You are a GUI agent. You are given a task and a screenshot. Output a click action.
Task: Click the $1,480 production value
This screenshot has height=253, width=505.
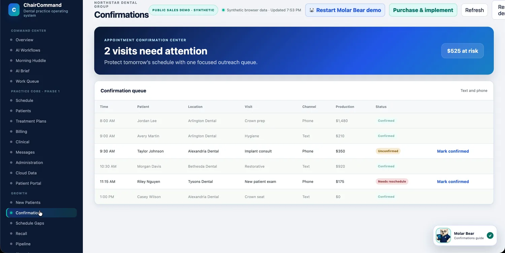pos(342,121)
